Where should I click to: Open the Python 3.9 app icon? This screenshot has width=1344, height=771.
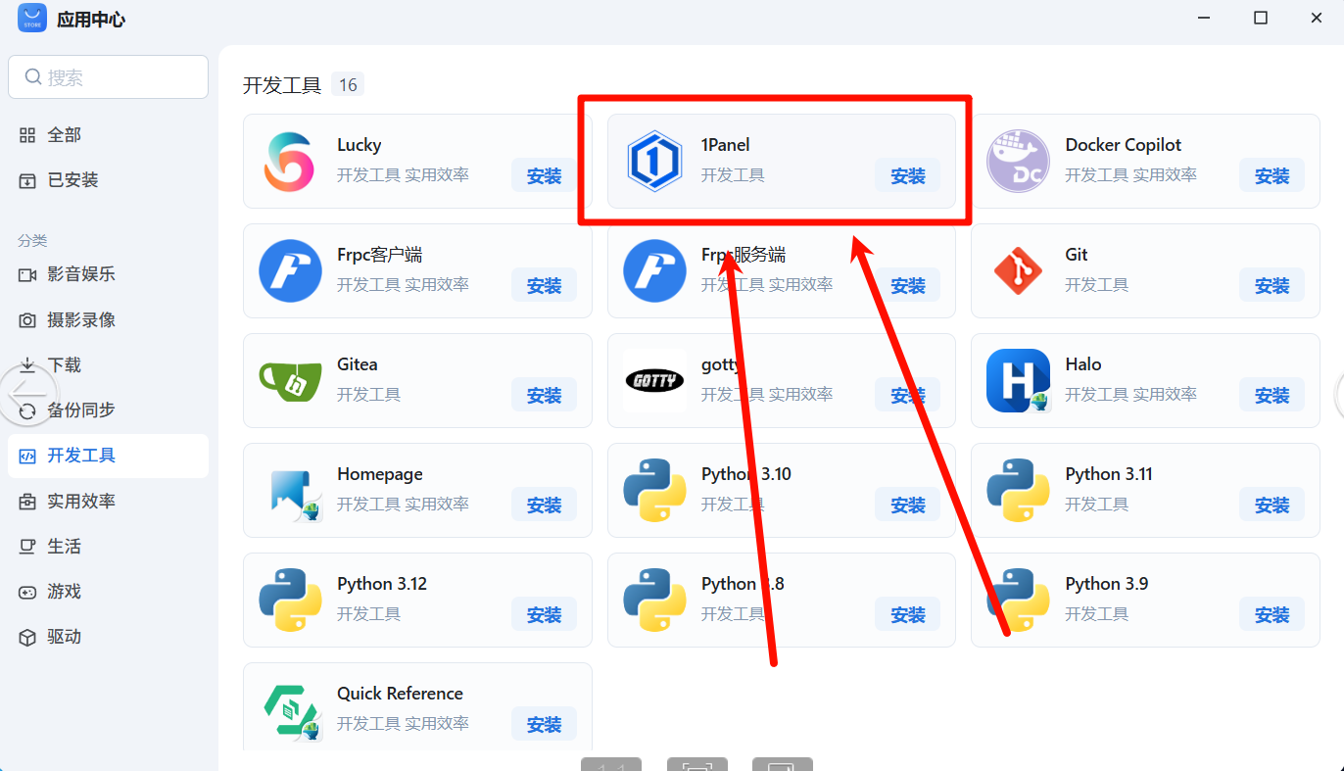pyautogui.click(x=1018, y=600)
